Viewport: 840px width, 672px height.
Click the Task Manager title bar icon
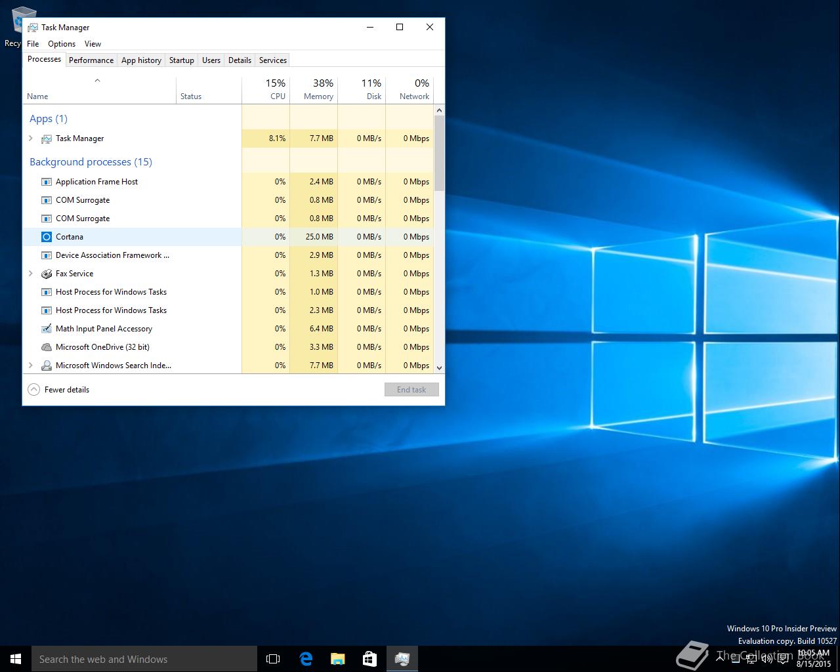(32, 28)
